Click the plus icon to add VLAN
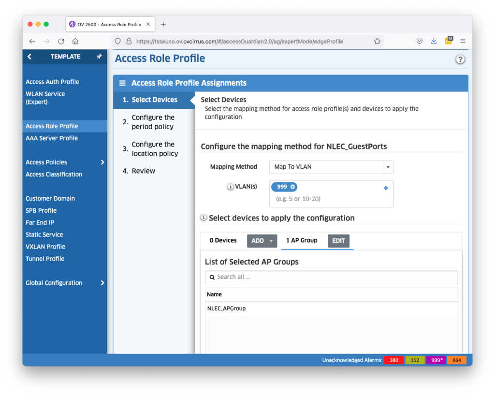 386,188
